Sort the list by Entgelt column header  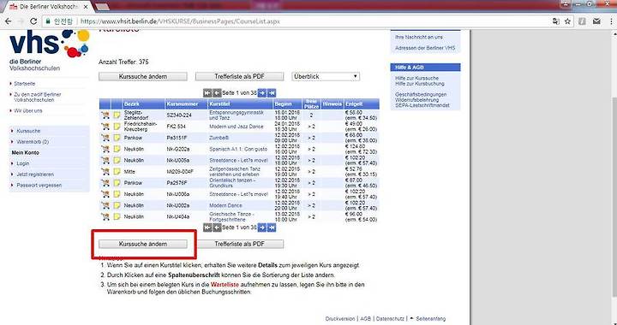tap(354, 104)
